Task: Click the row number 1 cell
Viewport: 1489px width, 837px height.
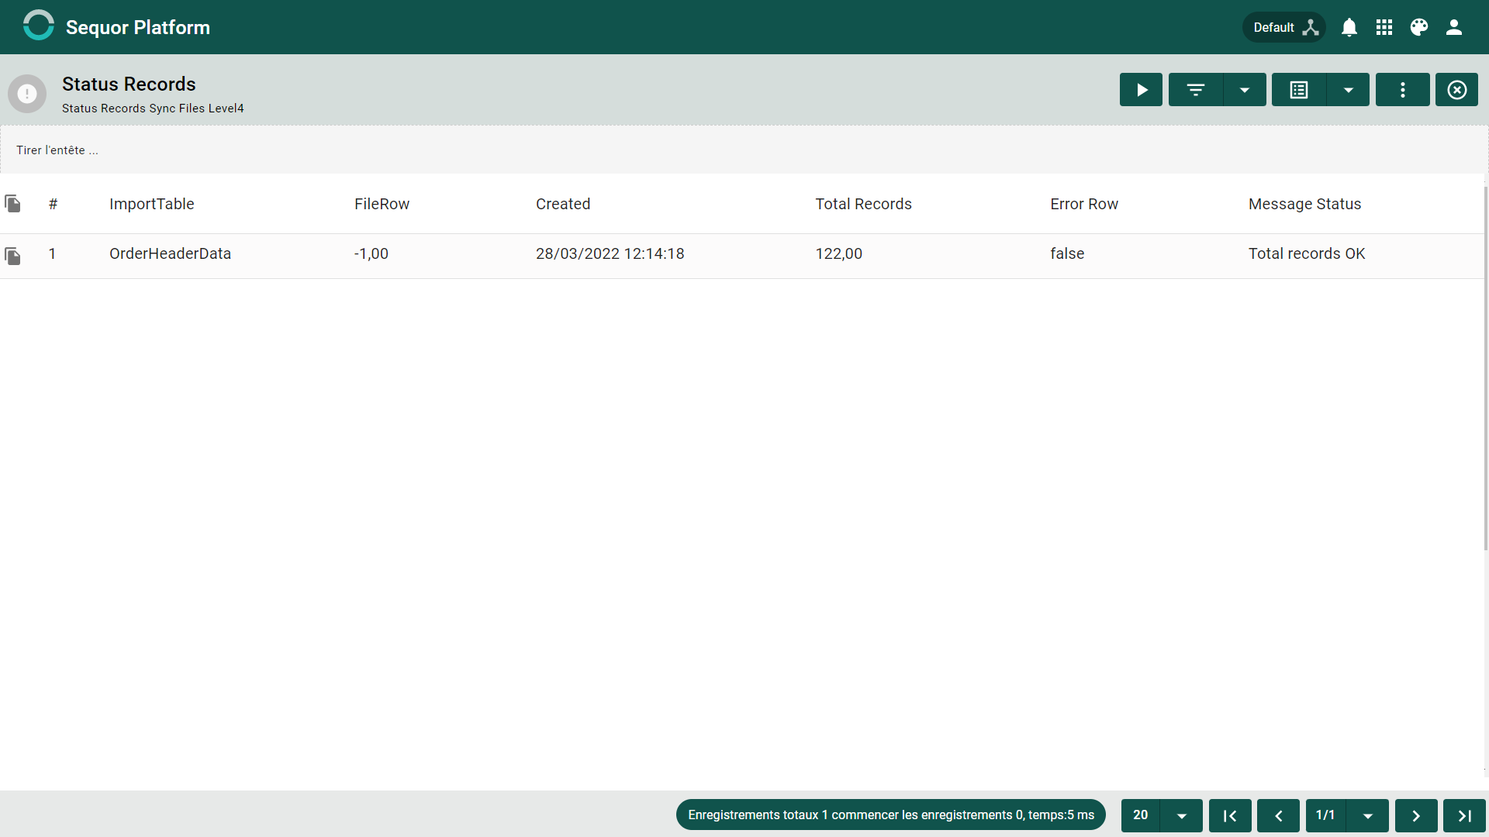Action: [52, 253]
